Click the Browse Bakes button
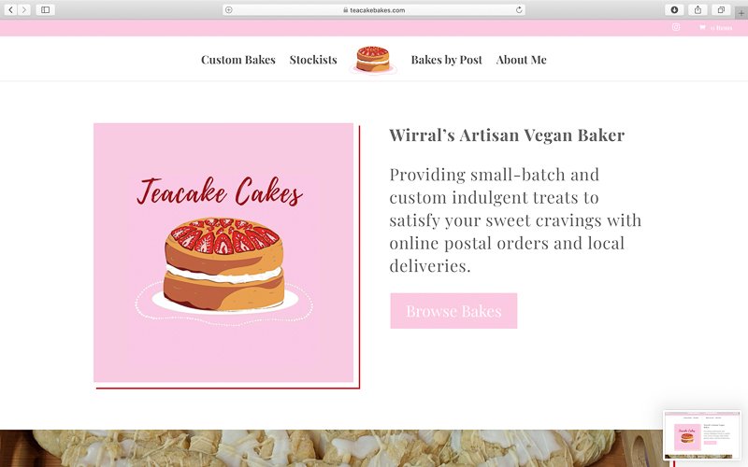748x467 pixels. (x=453, y=311)
